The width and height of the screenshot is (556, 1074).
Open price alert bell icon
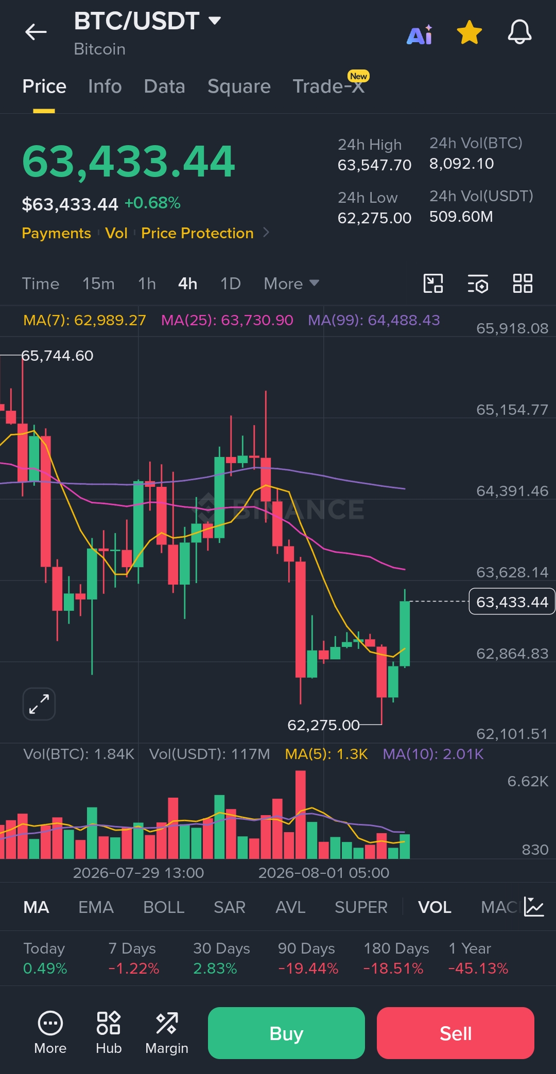click(519, 32)
